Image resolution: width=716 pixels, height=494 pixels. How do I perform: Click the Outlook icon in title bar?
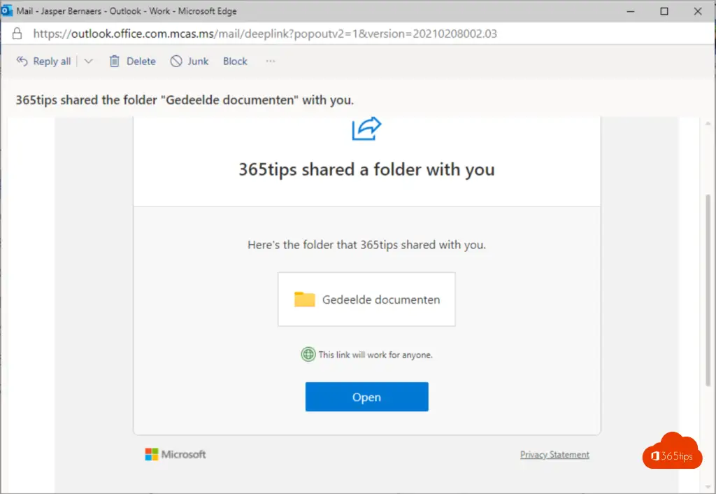8,11
